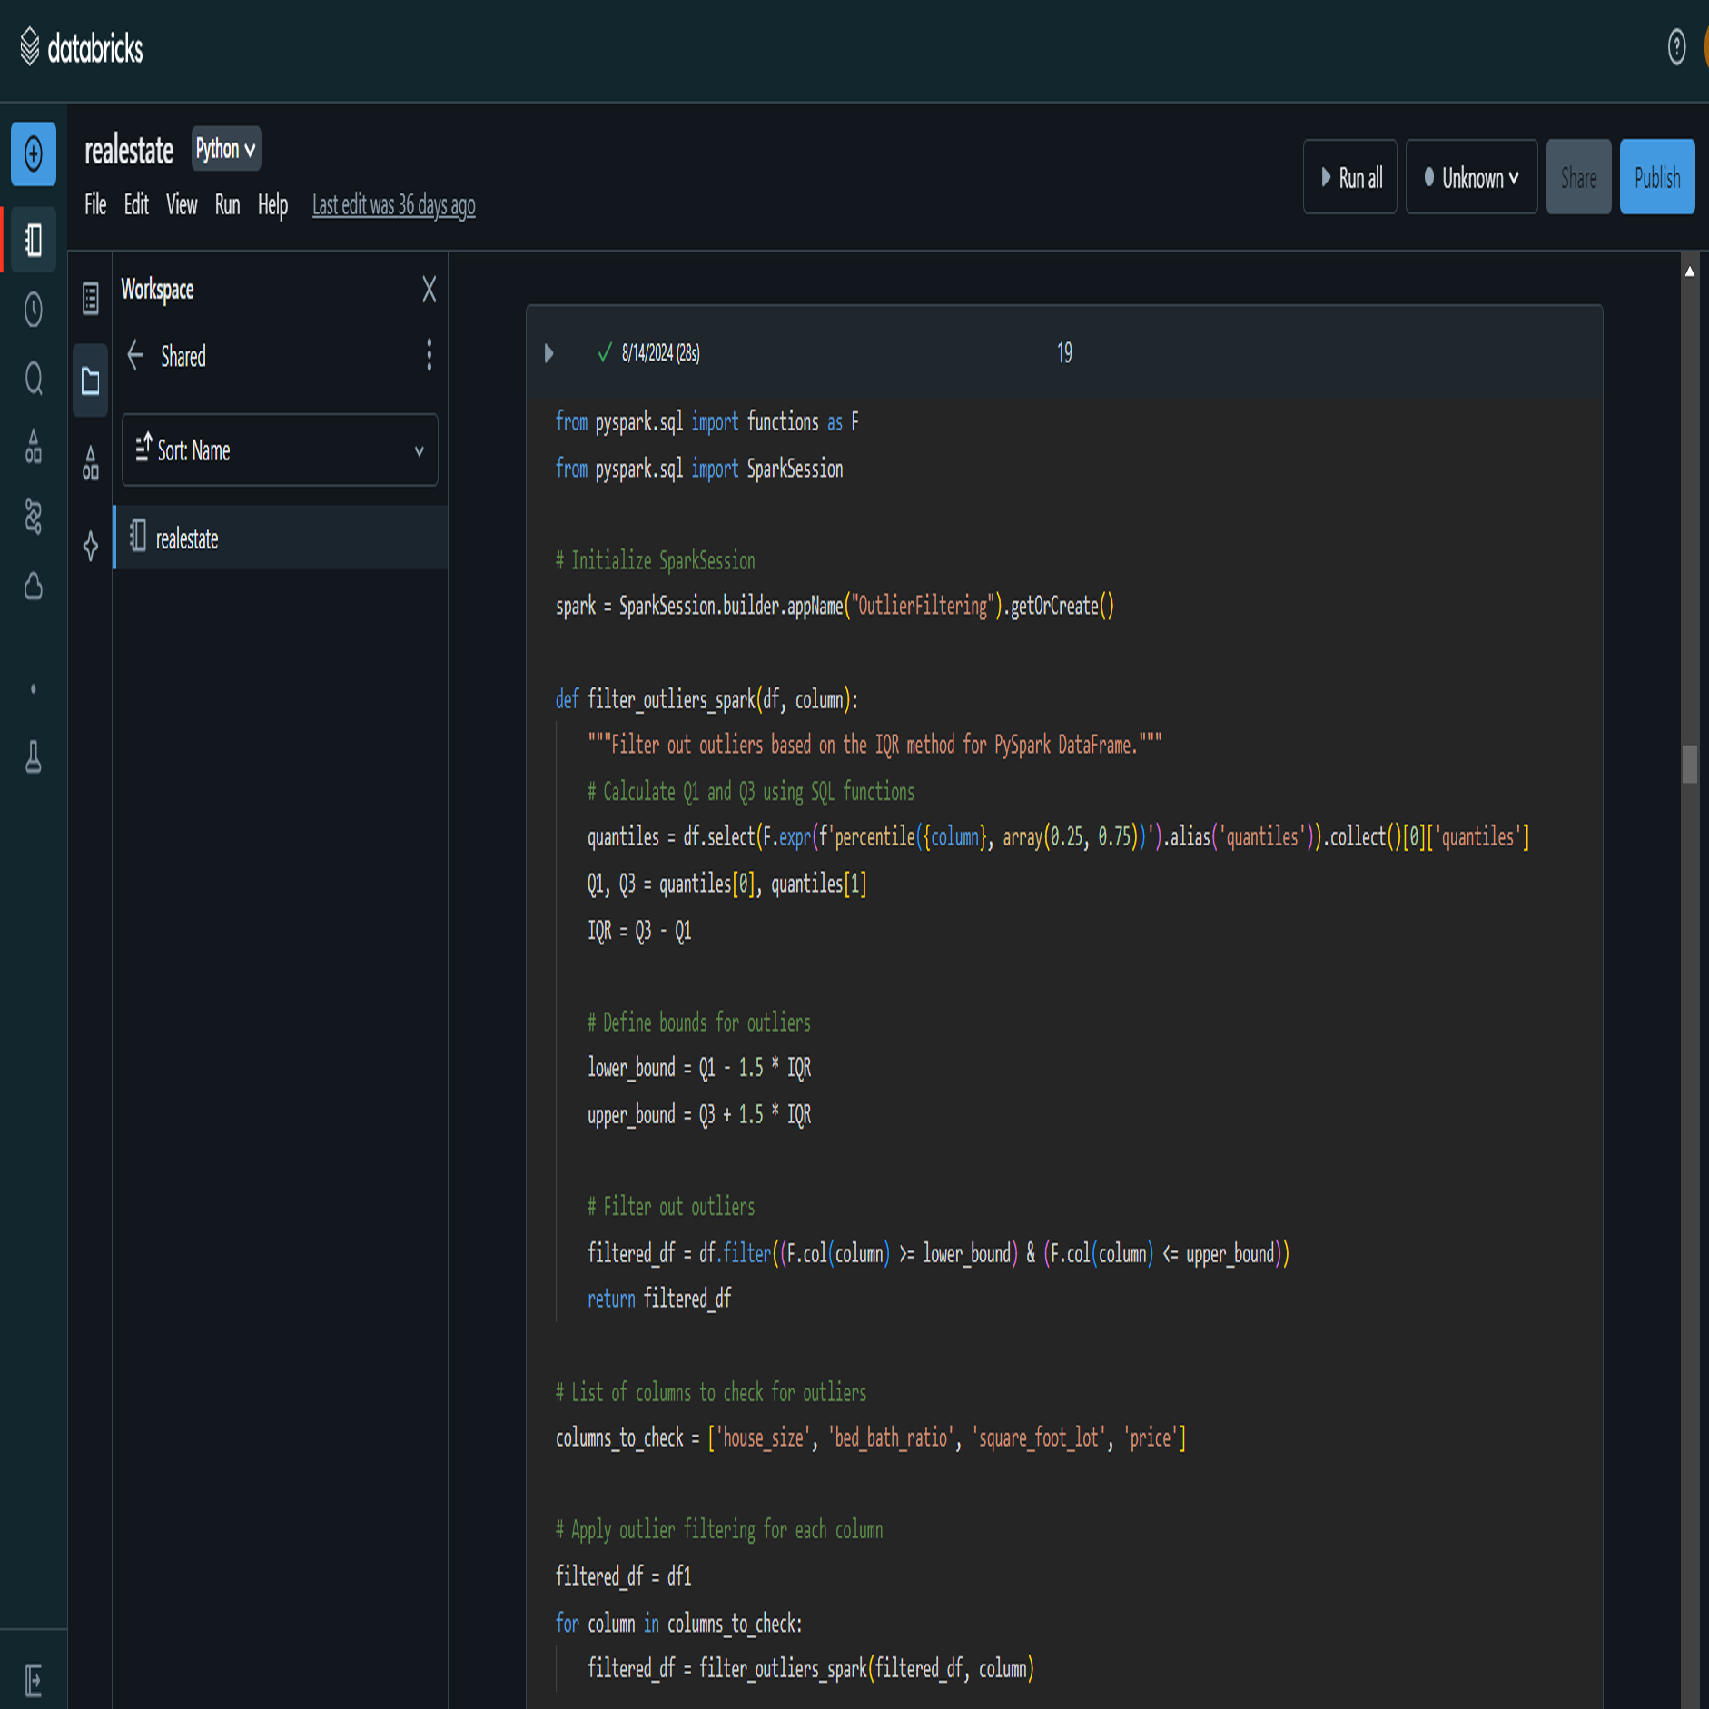Image resolution: width=1709 pixels, height=1709 pixels.
Task: Close the Workspace panel
Action: [429, 290]
